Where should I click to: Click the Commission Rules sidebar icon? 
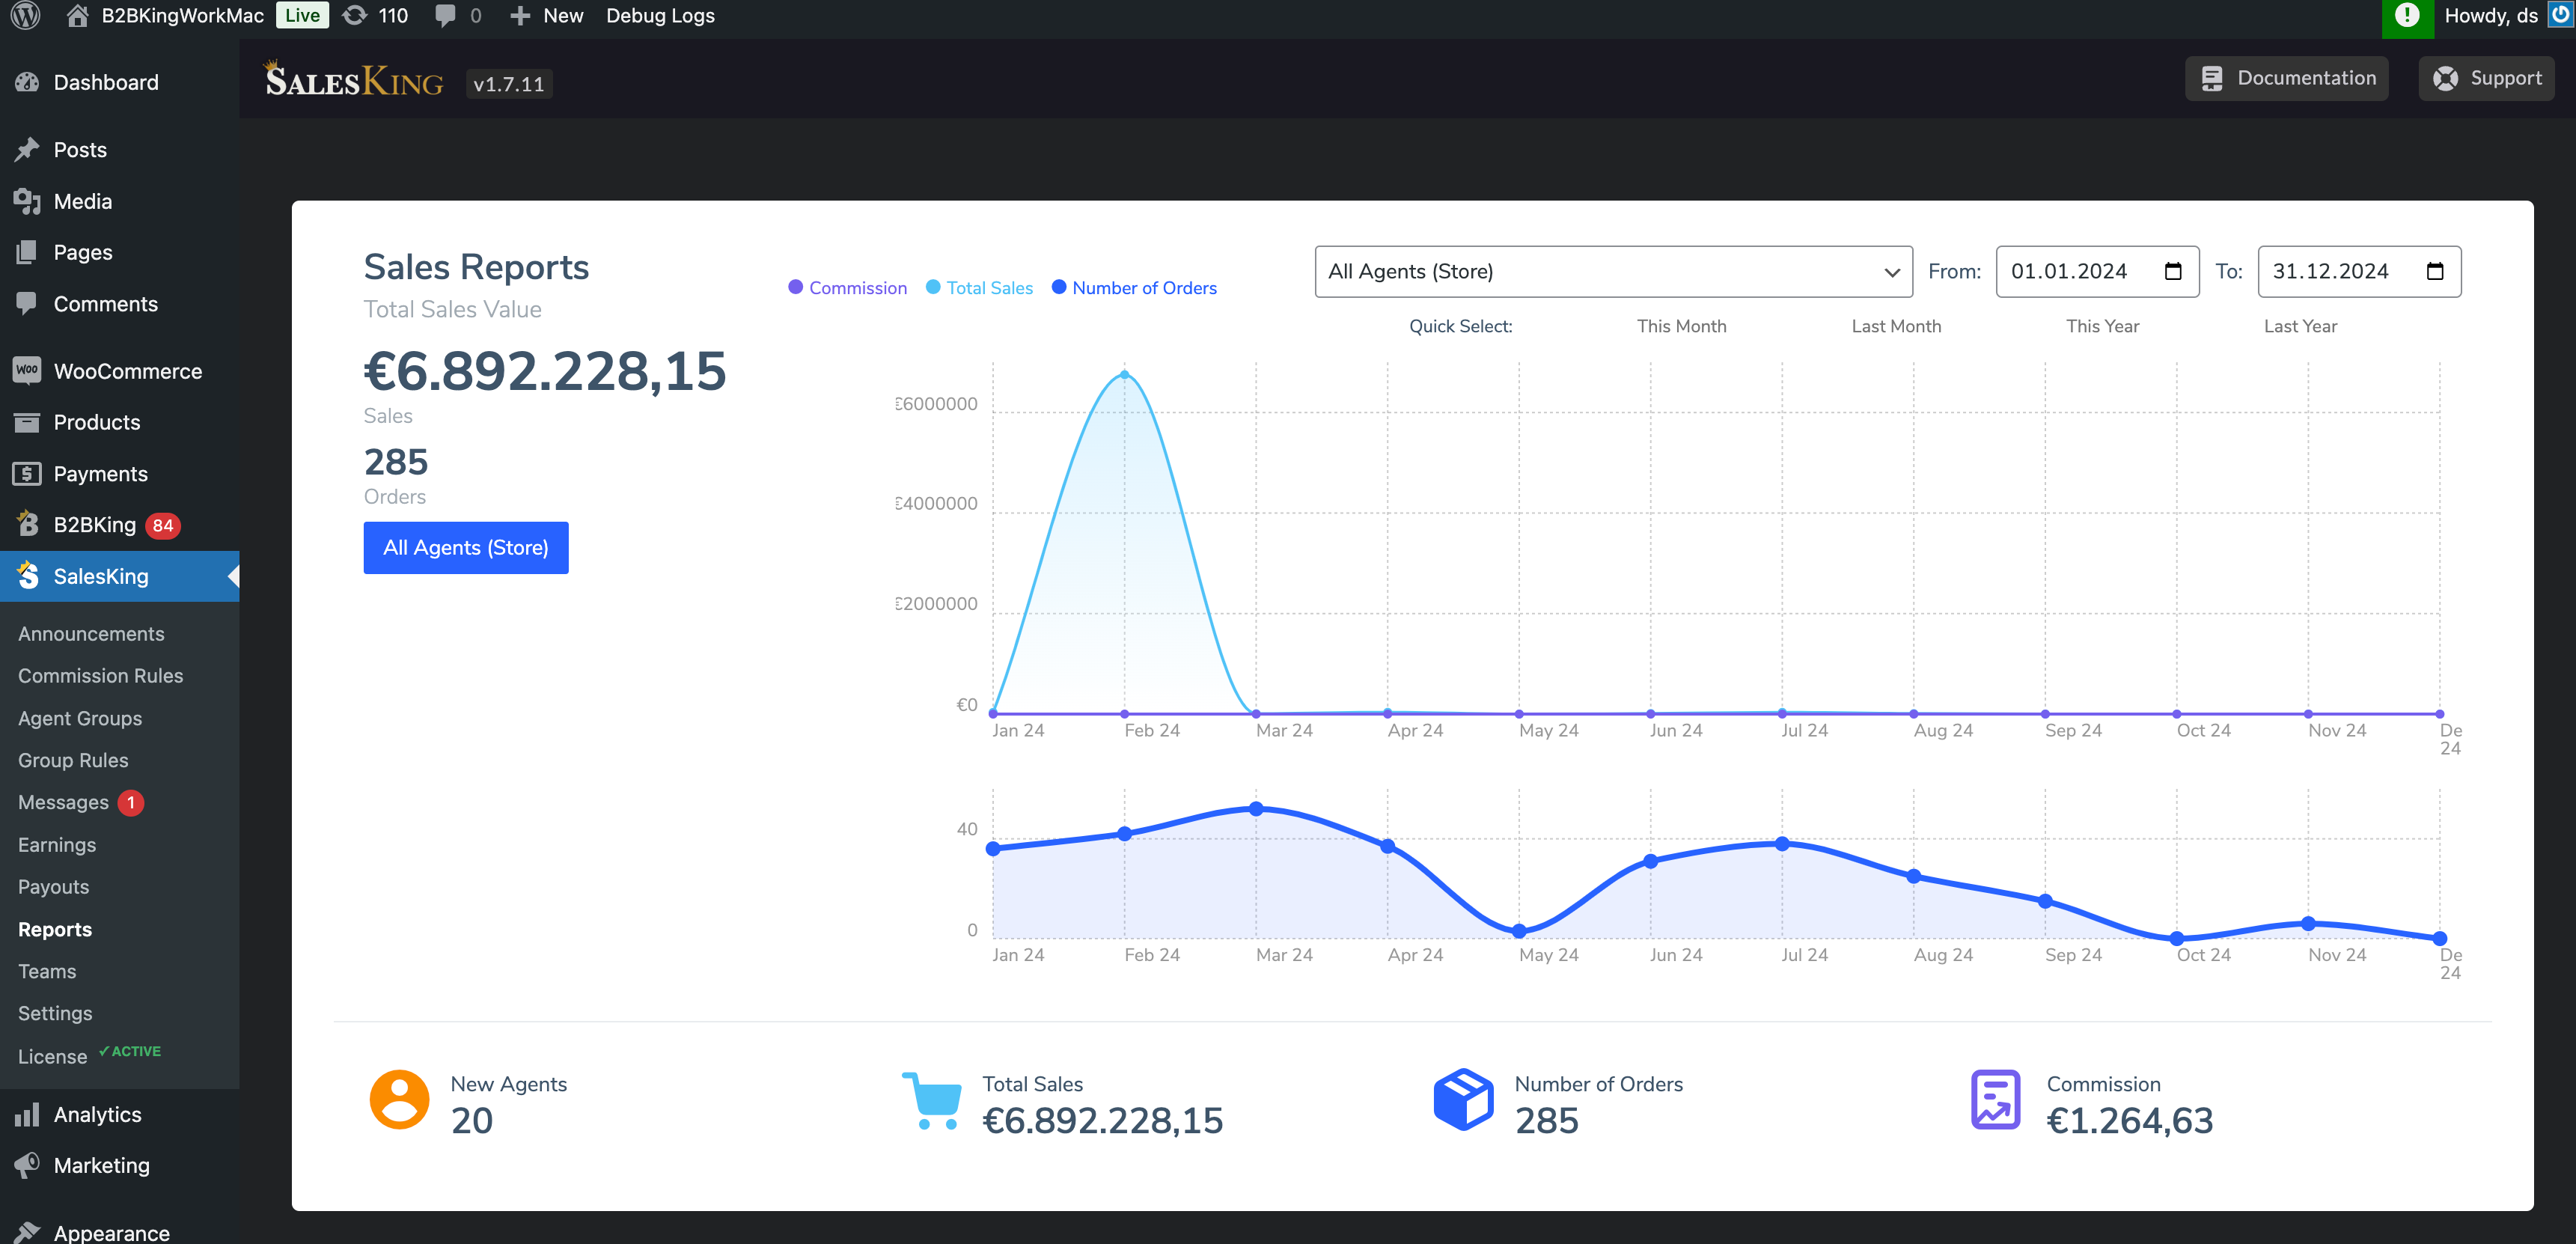click(x=100, y=675)
